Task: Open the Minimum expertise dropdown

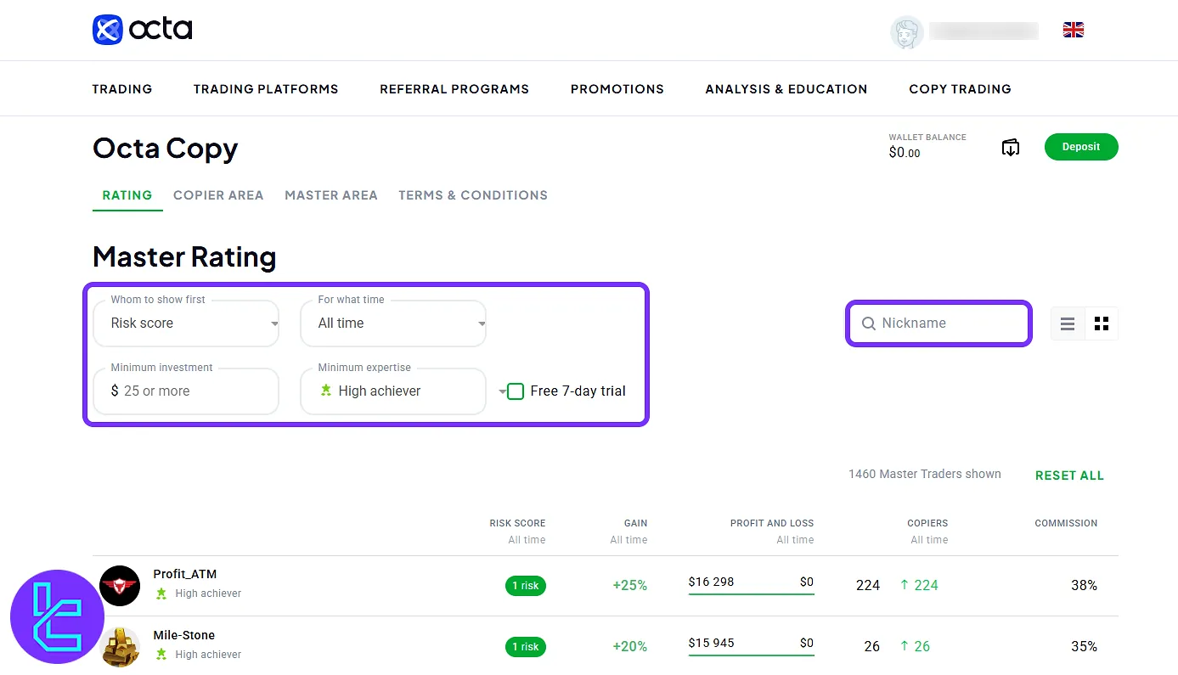Action: point(393,391)
